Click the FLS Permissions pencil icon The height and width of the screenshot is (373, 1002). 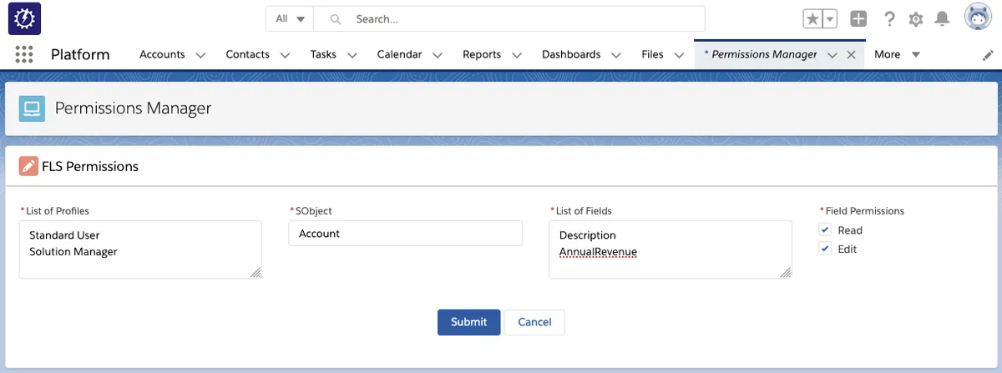(28, 166)
